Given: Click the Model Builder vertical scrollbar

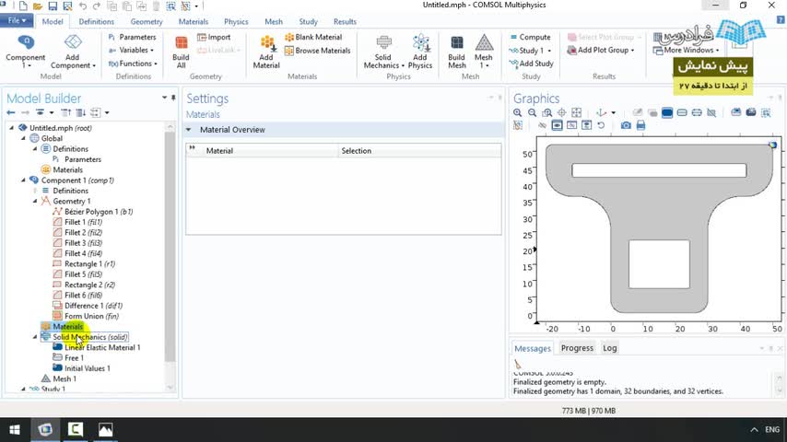Looking at the screenshot, I should [x=170, y=246].
